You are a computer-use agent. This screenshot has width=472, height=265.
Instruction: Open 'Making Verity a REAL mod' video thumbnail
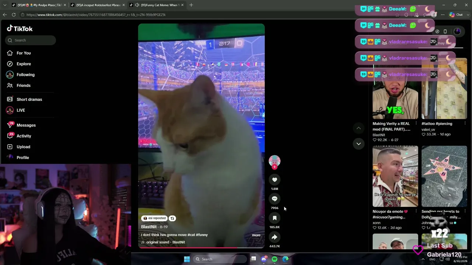click(x=395, y=88)
